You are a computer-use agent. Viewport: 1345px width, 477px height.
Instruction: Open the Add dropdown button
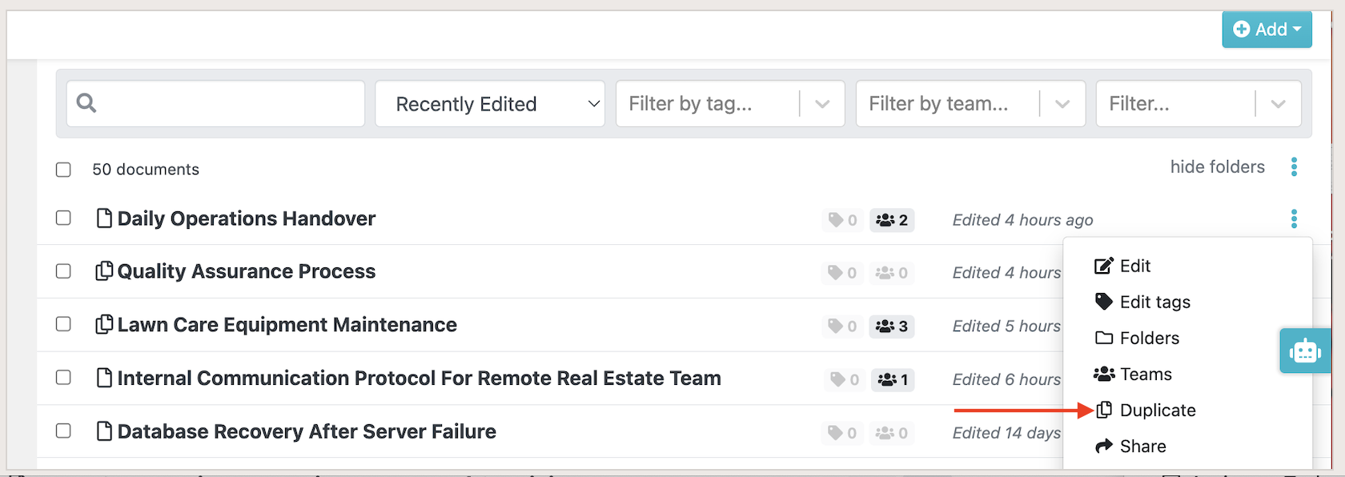click(x=1267, y=30)
